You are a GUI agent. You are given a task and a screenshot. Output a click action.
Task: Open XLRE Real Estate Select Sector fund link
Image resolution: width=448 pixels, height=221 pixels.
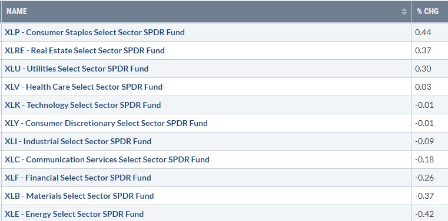tap(85, 50)
